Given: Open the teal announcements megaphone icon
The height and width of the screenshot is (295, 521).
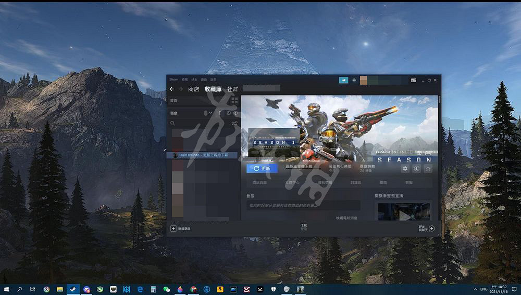Looking at the screenshot, I should coord(343,80).
